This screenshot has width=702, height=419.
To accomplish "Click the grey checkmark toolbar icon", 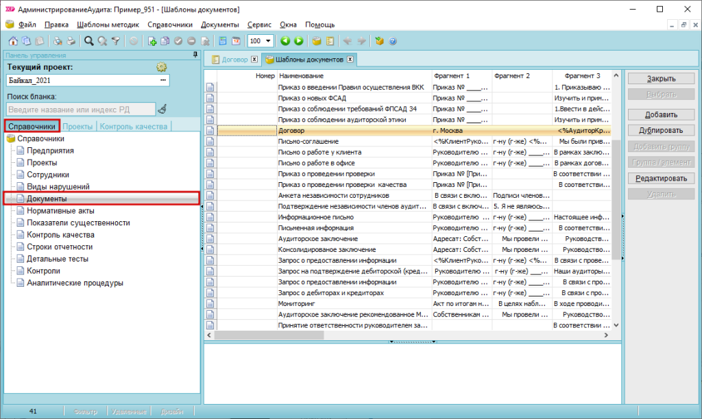I will click(178, 41).
